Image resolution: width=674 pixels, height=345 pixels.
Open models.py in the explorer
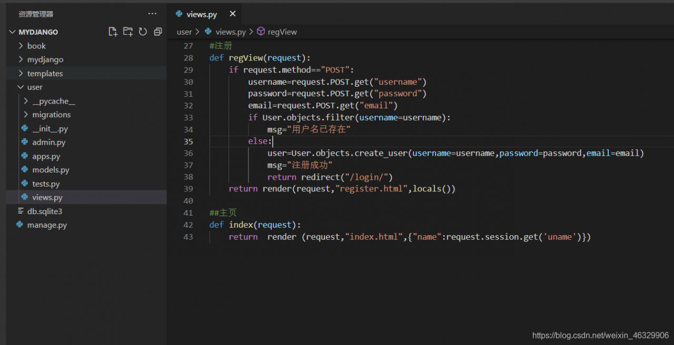click(51, 170)
